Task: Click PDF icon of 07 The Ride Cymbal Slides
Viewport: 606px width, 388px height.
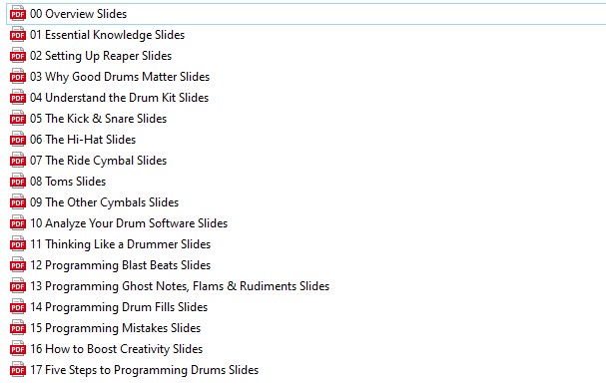Action: tap(18, 160)
